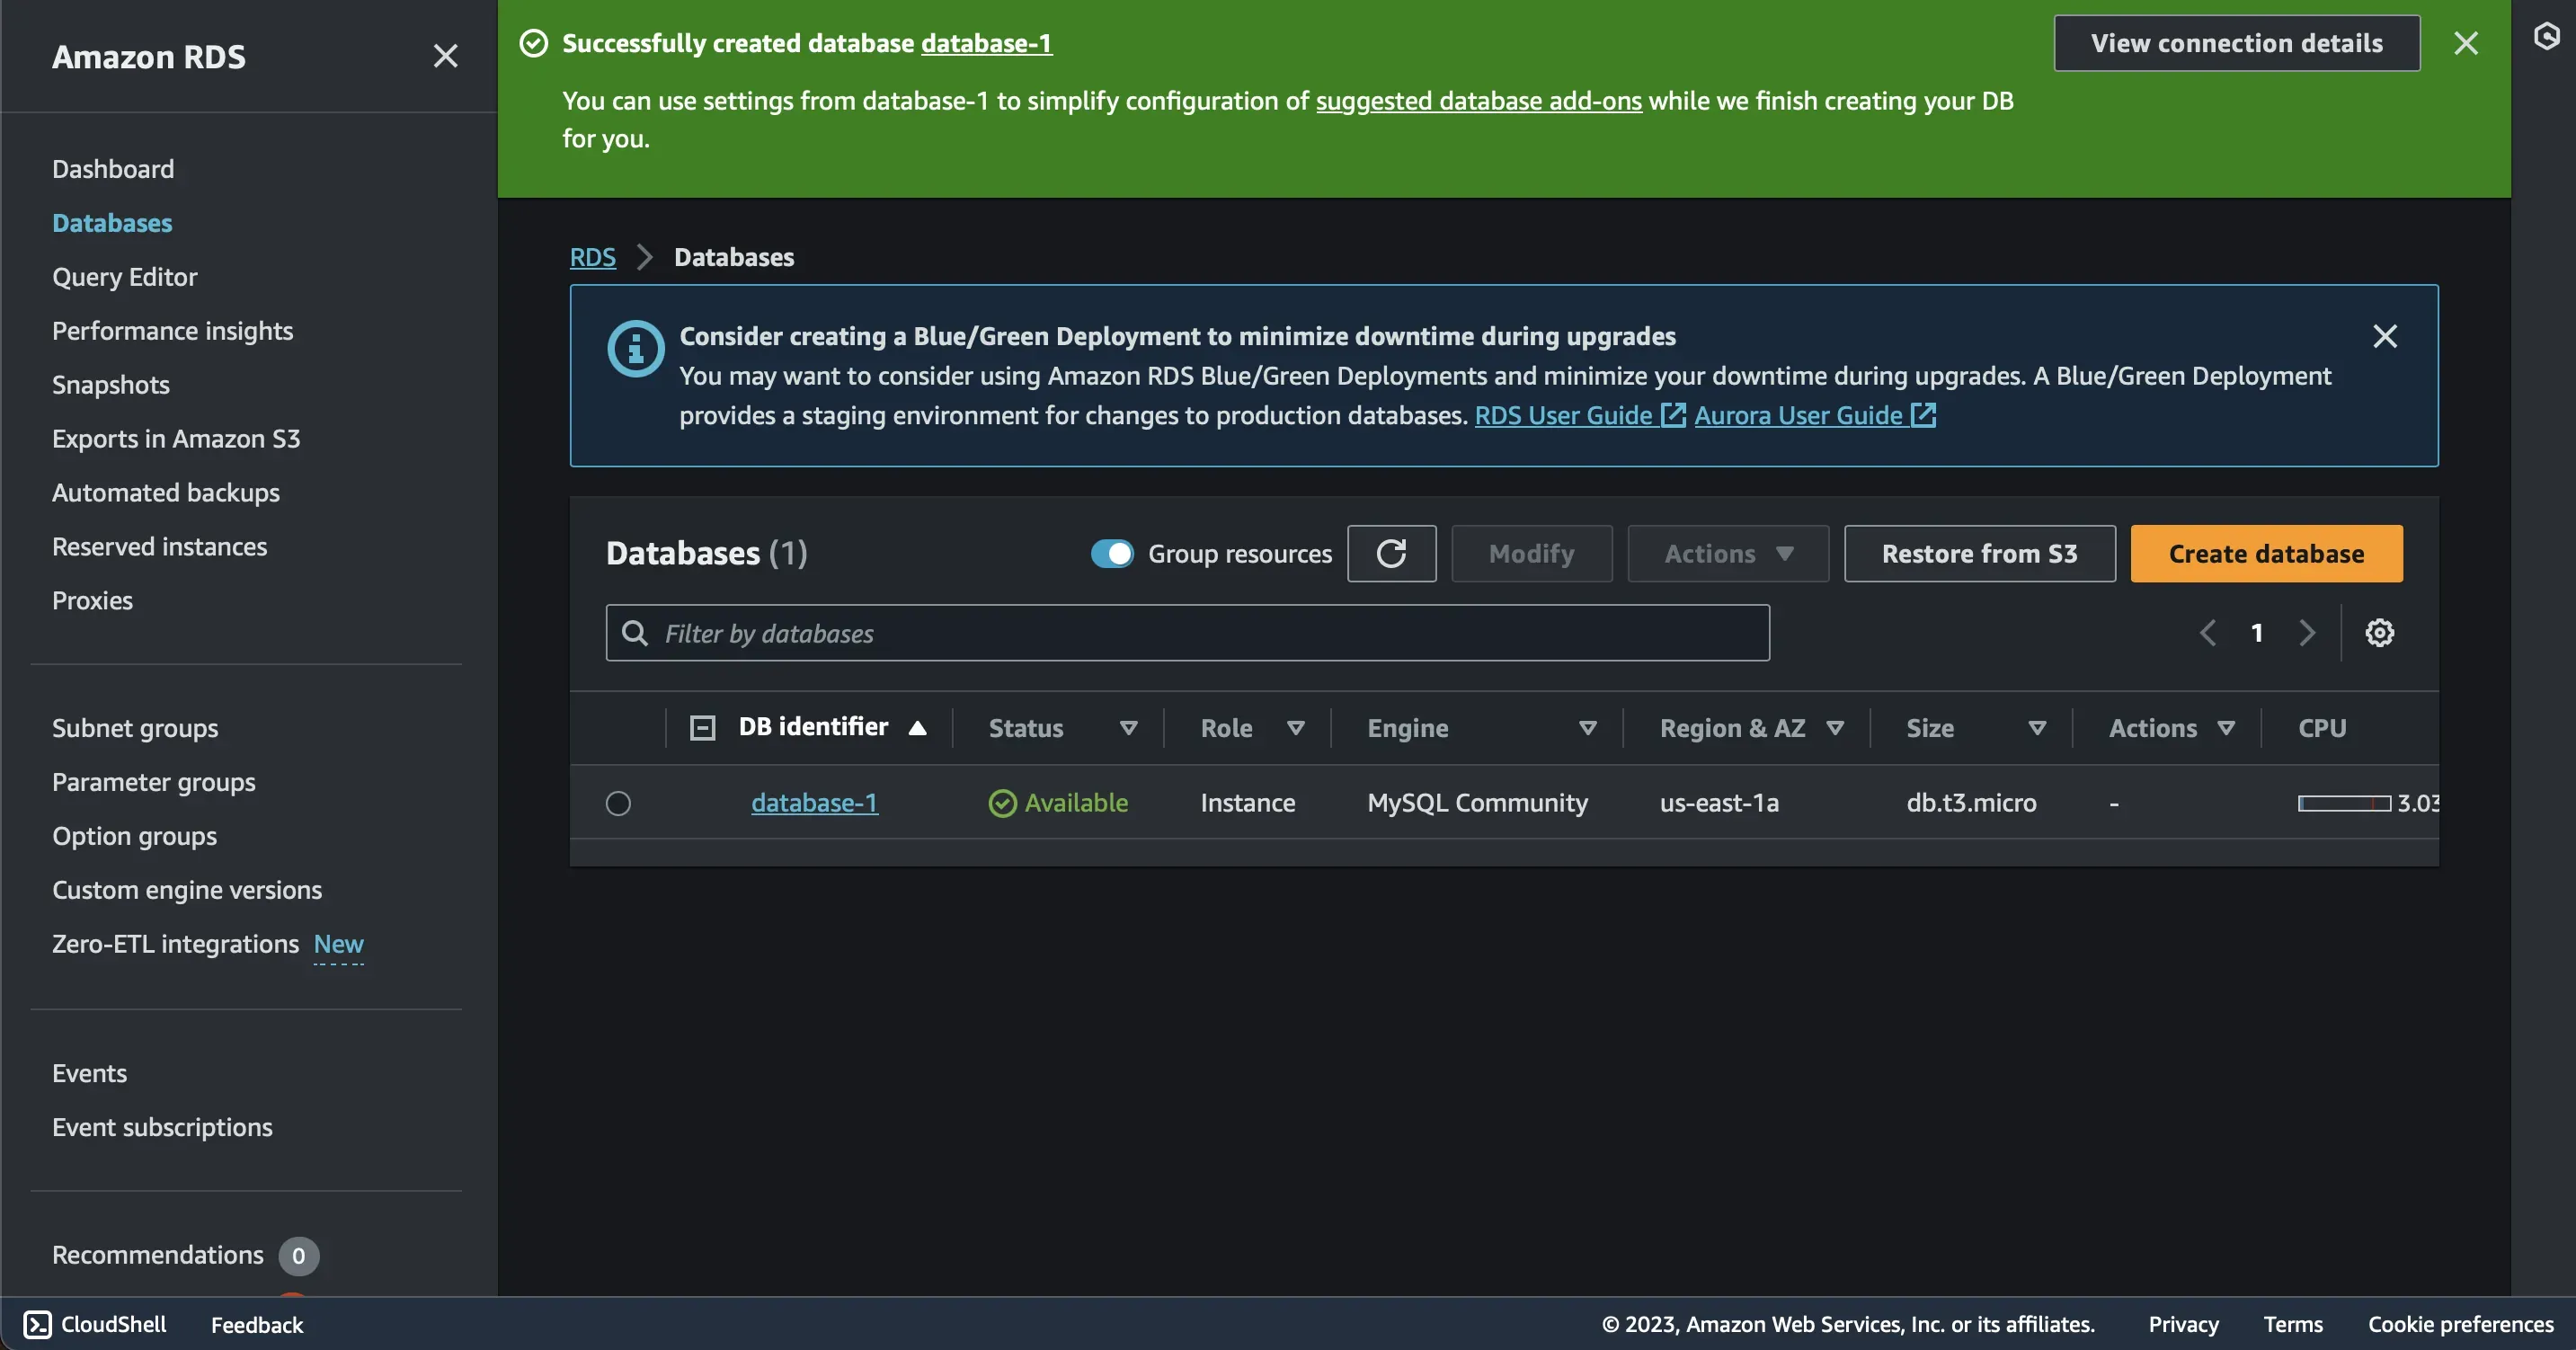
Task: Click collapse-all box beside DB identifier
Action: [x=703, y=728]
